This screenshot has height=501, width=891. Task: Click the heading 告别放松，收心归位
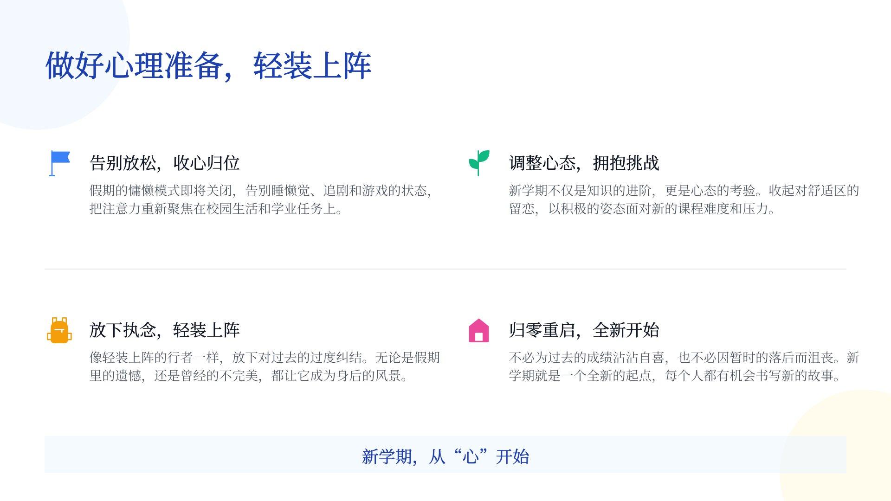click(x=165, y=163)
